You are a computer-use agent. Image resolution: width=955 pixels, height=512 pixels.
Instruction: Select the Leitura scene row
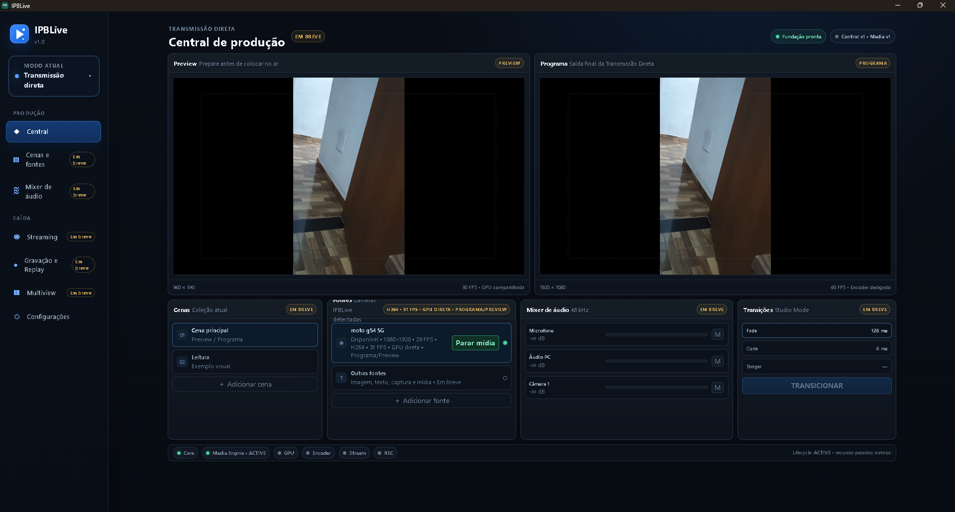point(245,362)
